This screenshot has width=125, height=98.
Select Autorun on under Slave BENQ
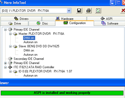pyautogui.click(x=30, y=55)
